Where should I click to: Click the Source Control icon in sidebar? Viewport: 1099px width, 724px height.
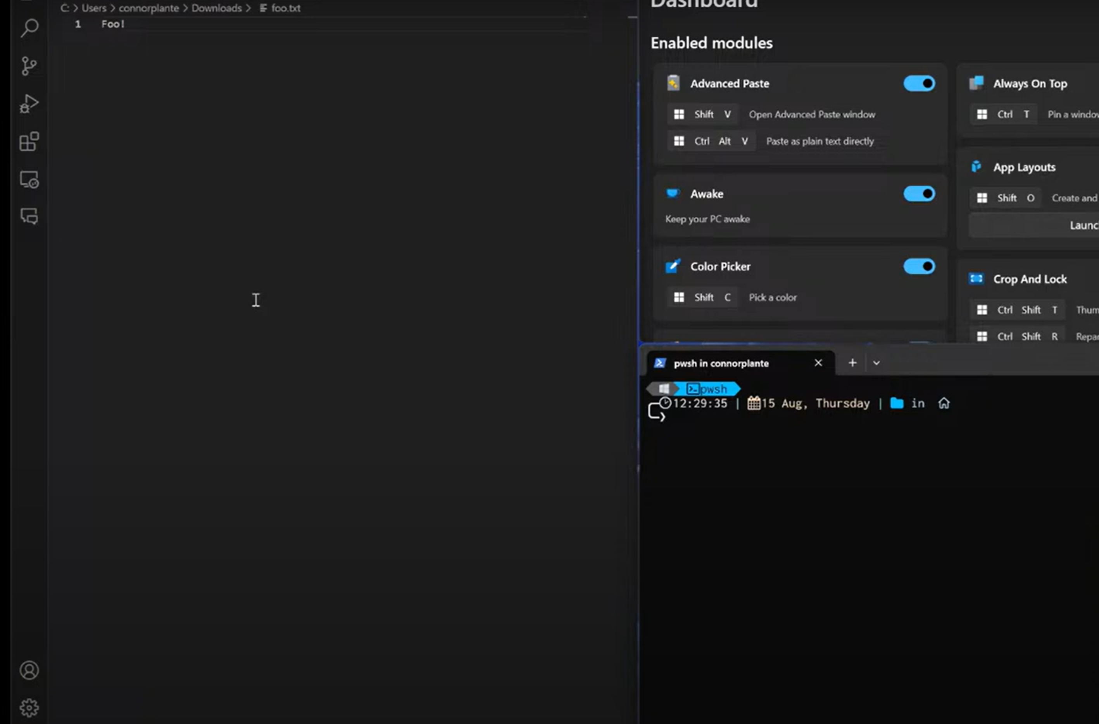click(x=28, y=65)
